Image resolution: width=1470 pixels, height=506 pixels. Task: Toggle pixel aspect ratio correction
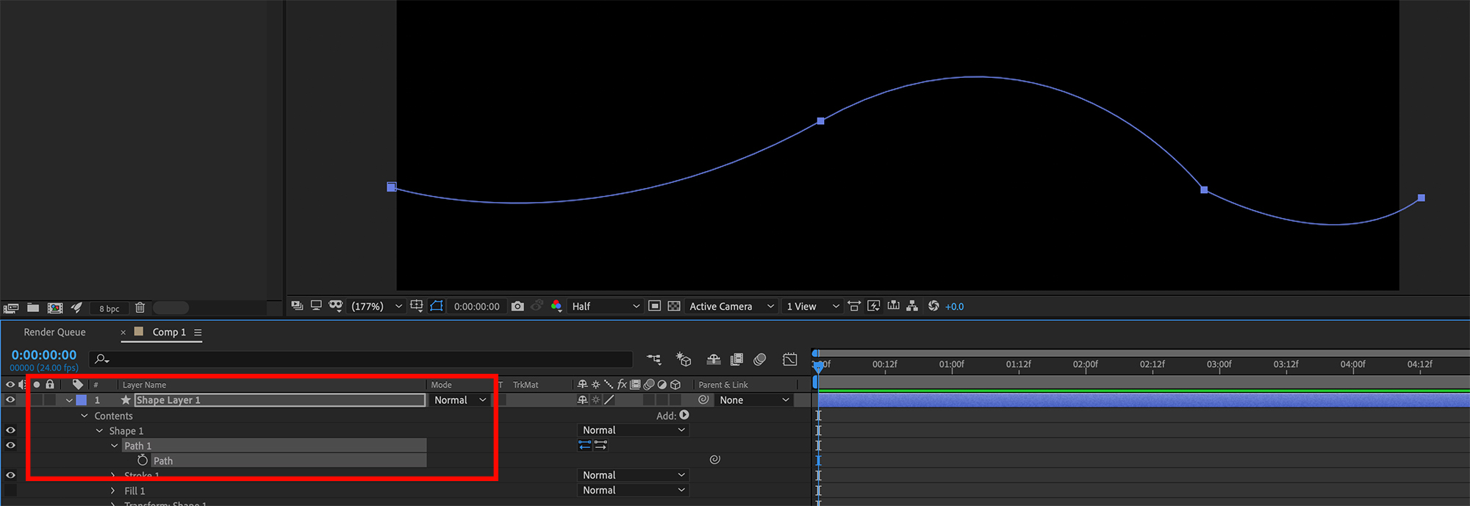854,306
